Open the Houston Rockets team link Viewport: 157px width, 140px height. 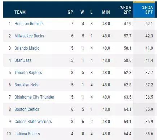29,24
